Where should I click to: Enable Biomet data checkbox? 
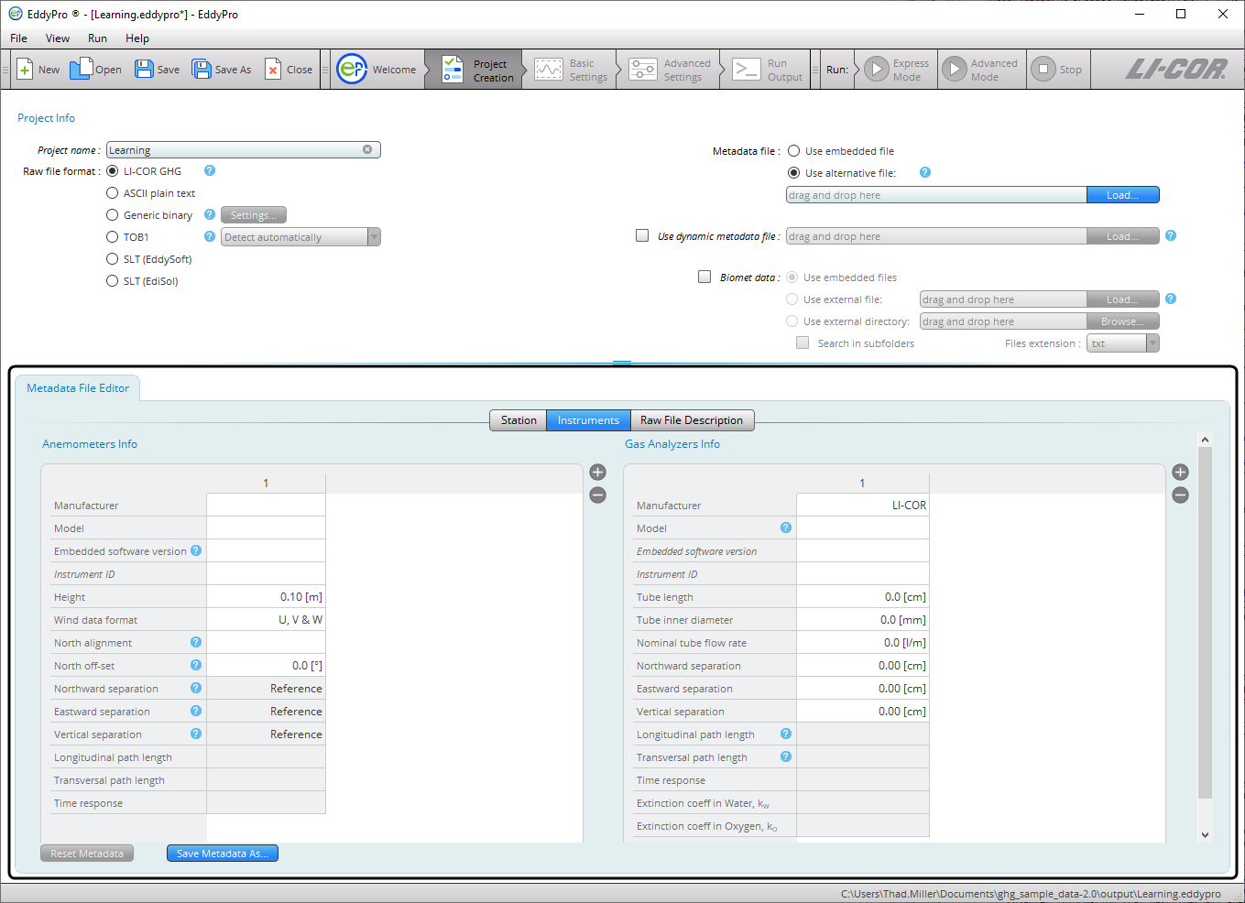coord(704,277)
